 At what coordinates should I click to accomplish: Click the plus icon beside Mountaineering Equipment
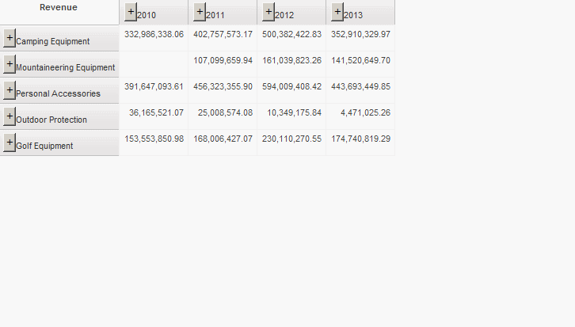click(x=10, y=64)
